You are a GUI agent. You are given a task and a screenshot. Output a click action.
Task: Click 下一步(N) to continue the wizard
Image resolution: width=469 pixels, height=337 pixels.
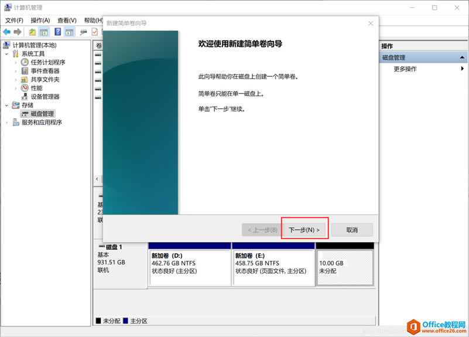click(x=304, y=230)
